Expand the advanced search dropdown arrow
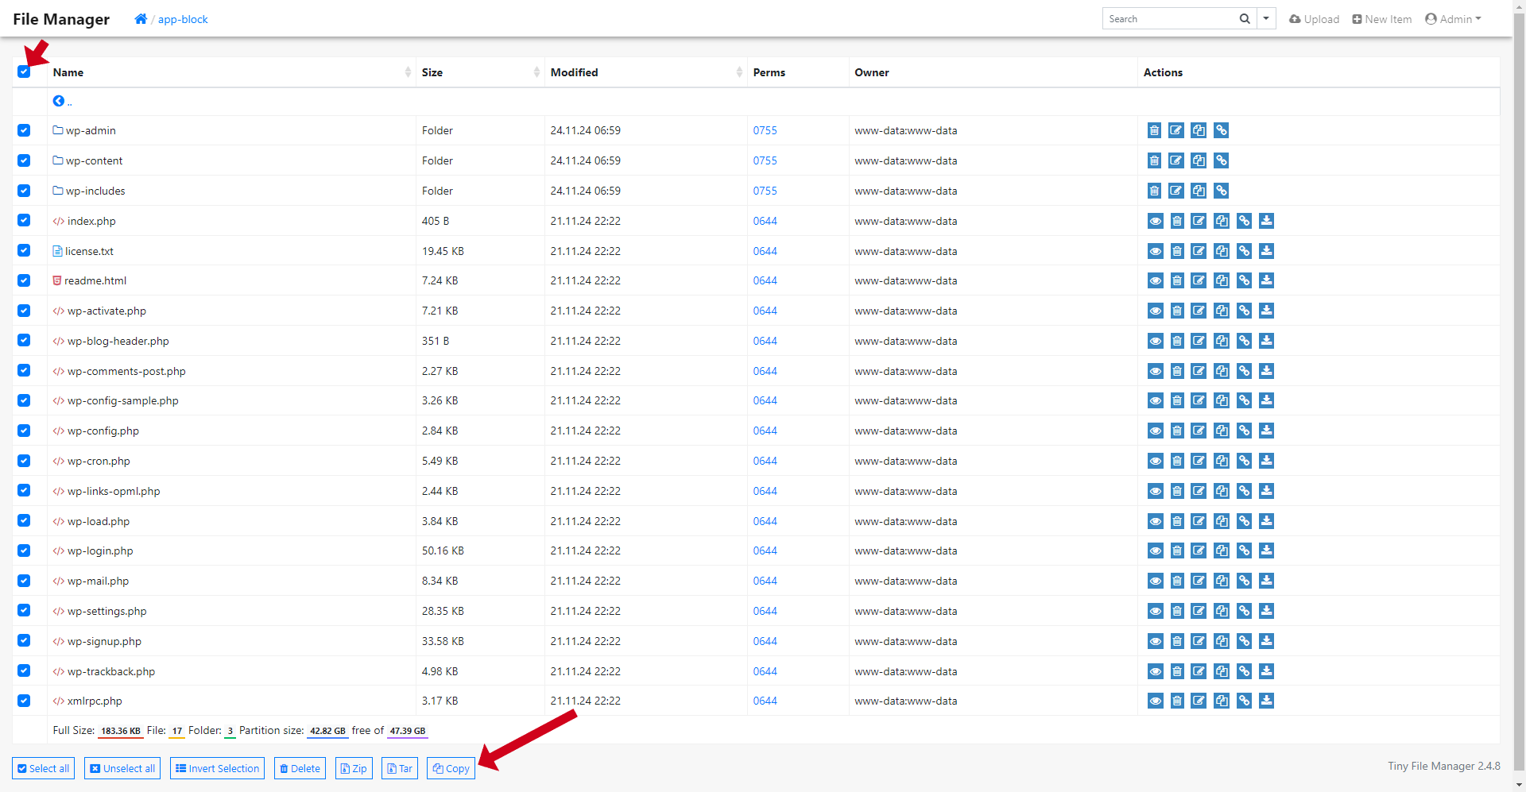Image resolution: width=1526 pixels, height=792 pixels. [x=1266, y=19]
